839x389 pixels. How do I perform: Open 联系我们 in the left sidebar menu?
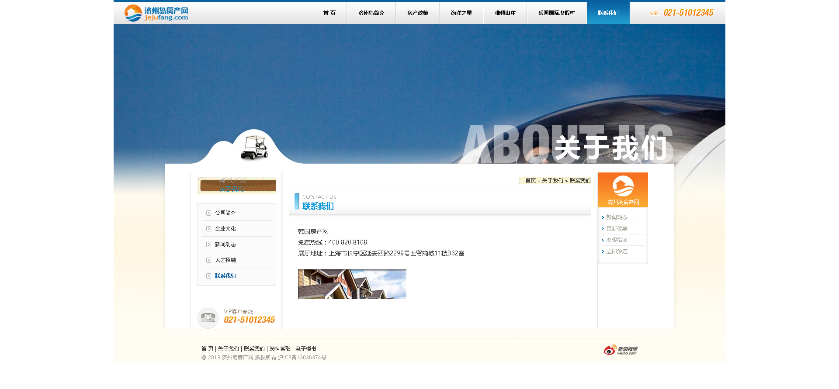pyautogui.click(x=225, y=276)
